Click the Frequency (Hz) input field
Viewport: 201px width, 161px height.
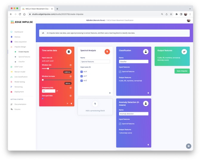[48, 91]
